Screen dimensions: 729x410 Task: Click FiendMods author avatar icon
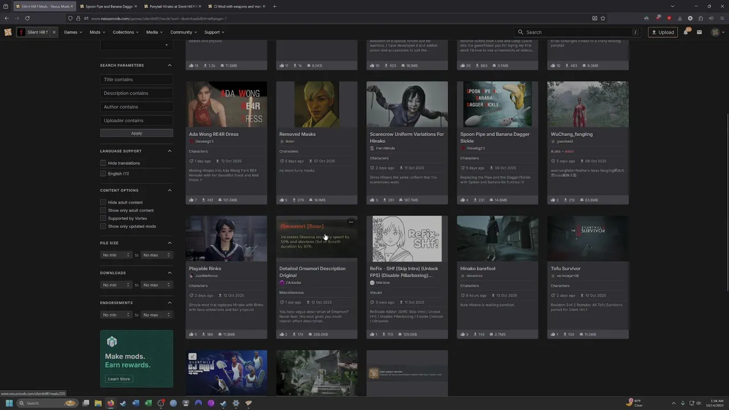click(372, 148)
